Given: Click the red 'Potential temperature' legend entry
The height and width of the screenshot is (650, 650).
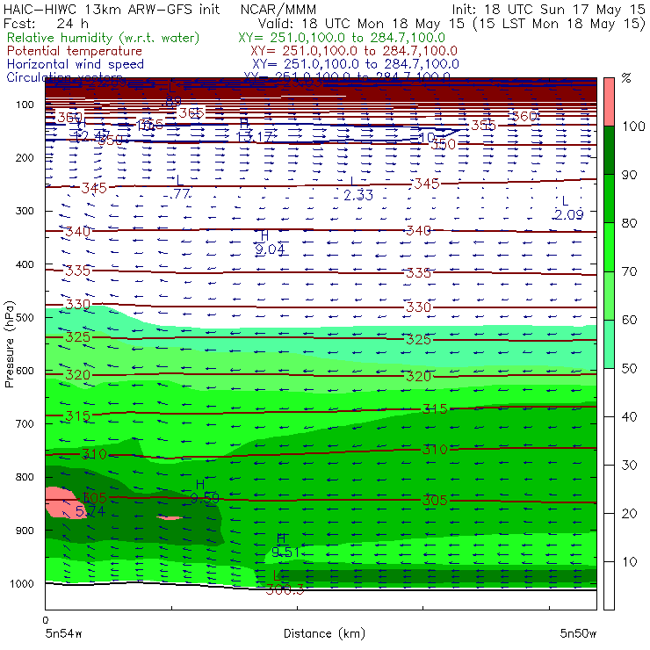Looking at the screenshot, I should coord(74,51).
